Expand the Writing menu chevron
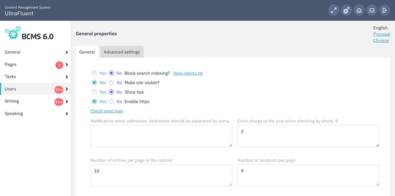Viewport: 395px width, 196px height. (x=67, y=101)
